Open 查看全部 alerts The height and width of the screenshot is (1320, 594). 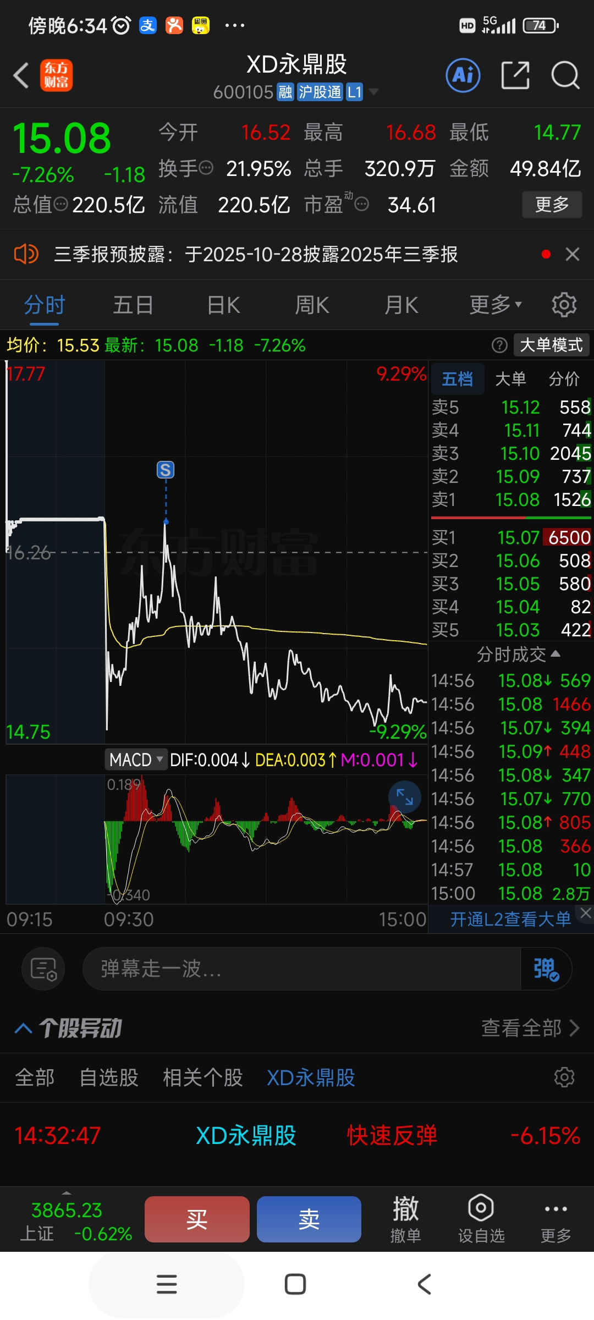pos(530,1027)
